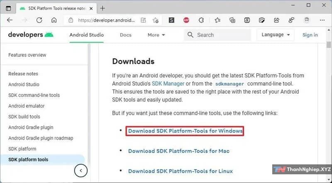Viewport: 332px width, 183px height.
Task: Collapse the sidebar with the chevron button
Action: click(81, 171)
